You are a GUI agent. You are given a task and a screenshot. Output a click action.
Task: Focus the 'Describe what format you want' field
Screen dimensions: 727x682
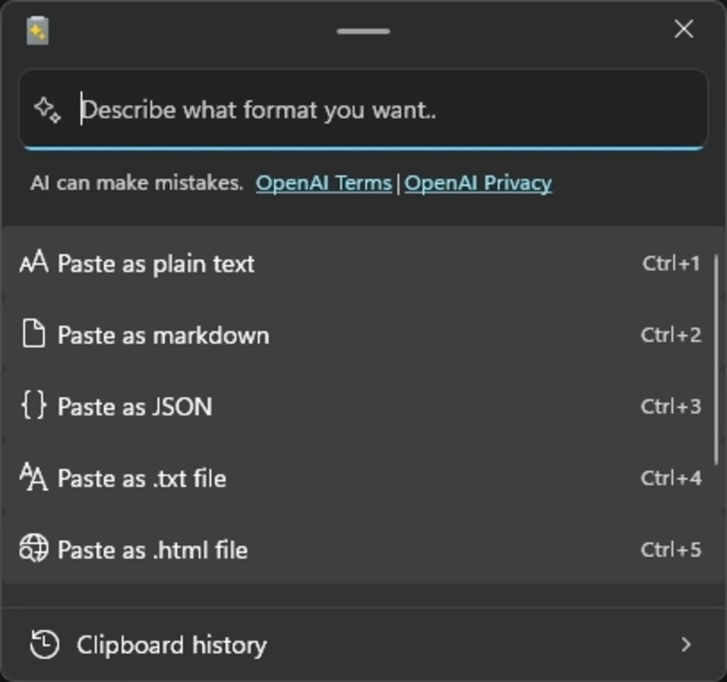[363, 110]
